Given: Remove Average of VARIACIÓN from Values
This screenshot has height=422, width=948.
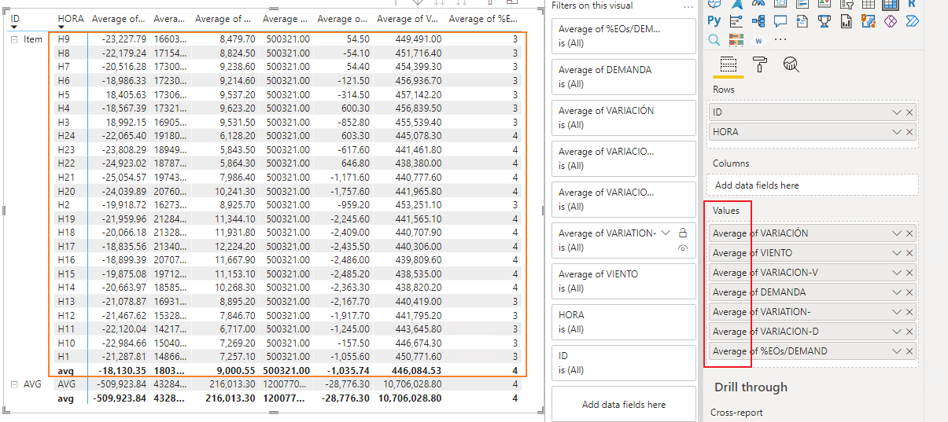Looking at the screenshot, I should click(x=909, y=233).
